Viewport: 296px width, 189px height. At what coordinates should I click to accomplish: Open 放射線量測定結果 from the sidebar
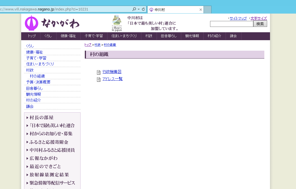tap(49, 175)
